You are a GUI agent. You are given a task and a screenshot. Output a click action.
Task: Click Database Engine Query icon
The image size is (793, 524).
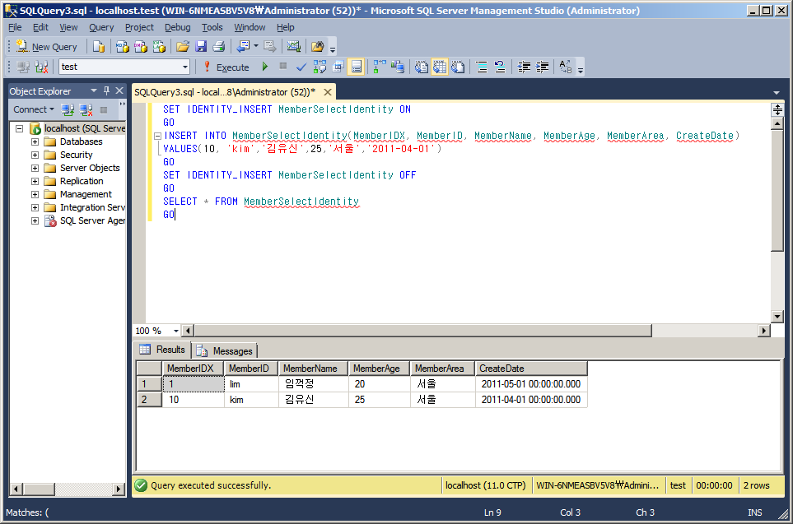click(99, 47)
